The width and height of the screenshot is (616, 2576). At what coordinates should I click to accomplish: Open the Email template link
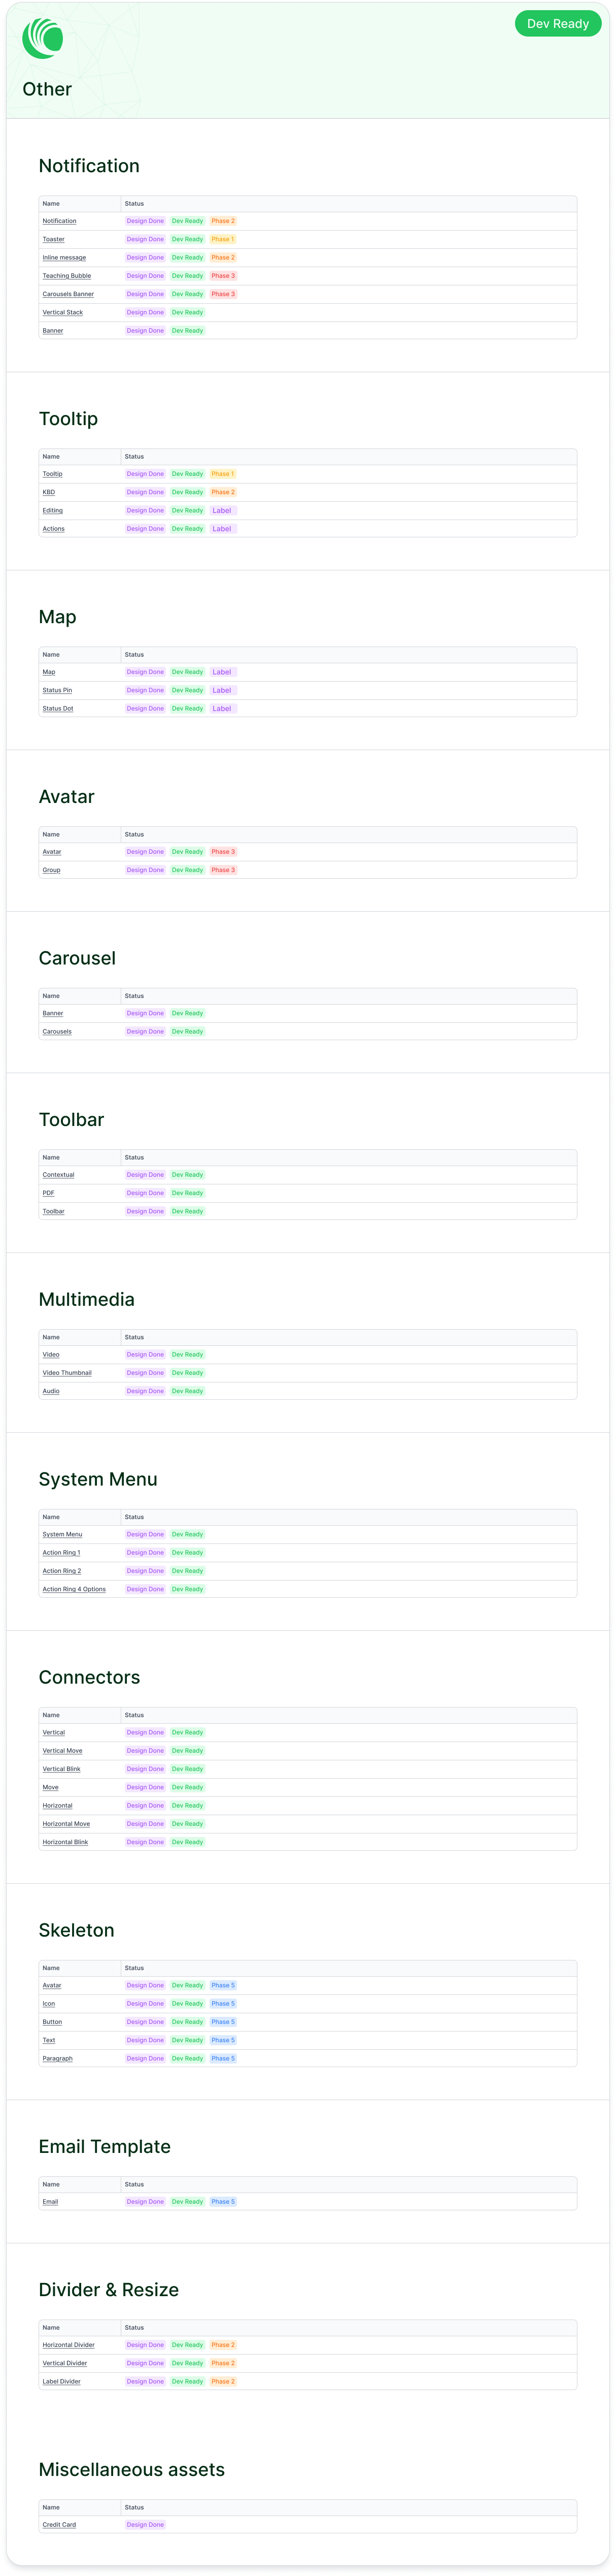[x=50, y=2202]
